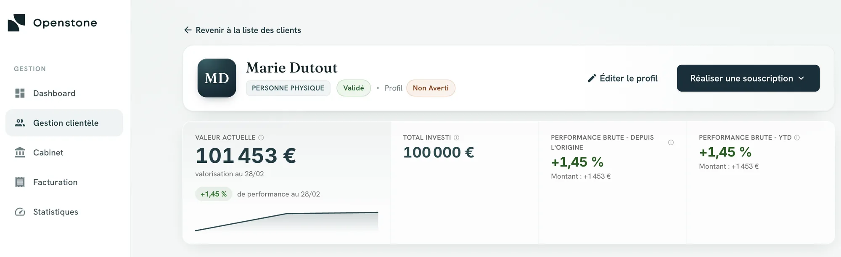Click the 'de performance au 28/02' text
841x257 pixels.
tap(278, 194)
